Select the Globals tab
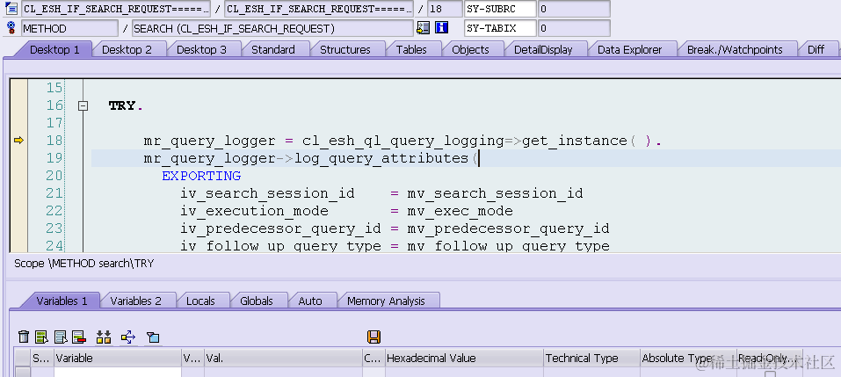The height and width of the screenshot is (377, 841). pos(257,301)
